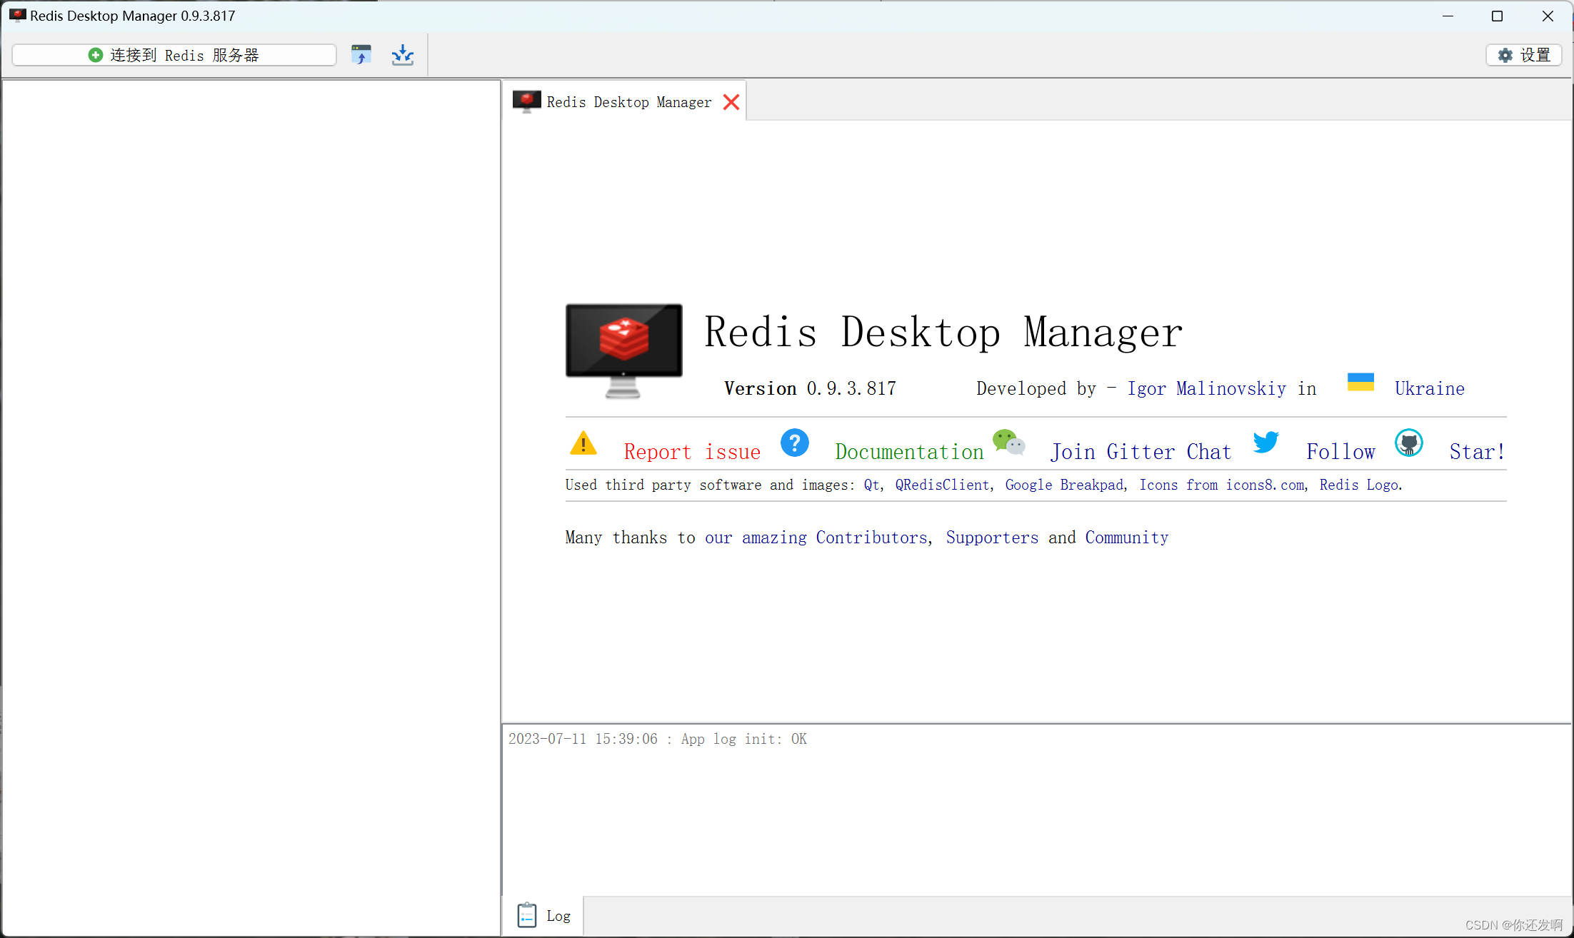Viewport: 1574px width, 938px height.
Task: Close the Redis Desktop Manager tab
Action: pyautogui.click(x=731, y=101)
